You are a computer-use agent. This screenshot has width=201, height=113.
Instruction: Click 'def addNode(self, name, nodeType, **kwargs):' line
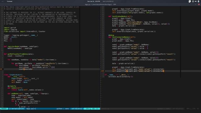click(x=28, y=94)
